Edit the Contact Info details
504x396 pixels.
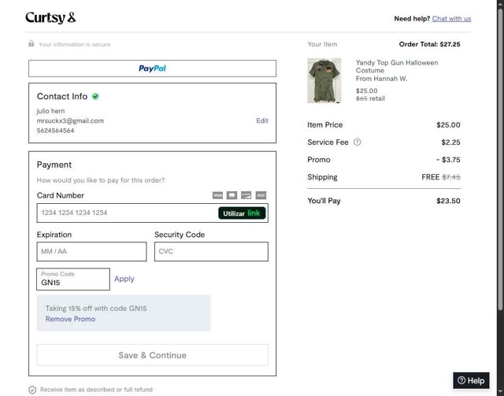(262, 120)
